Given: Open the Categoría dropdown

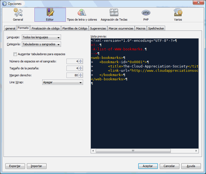Looking at the screenshot, I should [41, 44].
